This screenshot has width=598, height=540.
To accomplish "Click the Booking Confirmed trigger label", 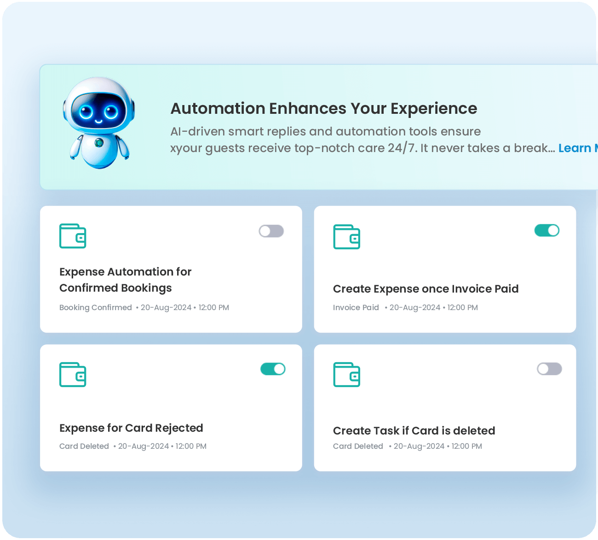I will (96, 307).
